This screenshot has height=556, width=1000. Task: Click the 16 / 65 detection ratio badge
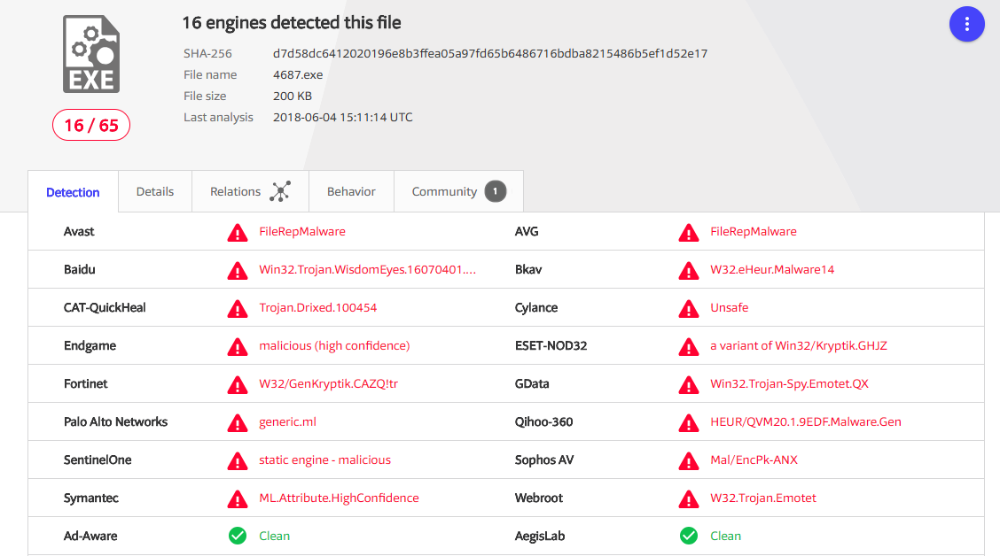(x=91, y=126)
